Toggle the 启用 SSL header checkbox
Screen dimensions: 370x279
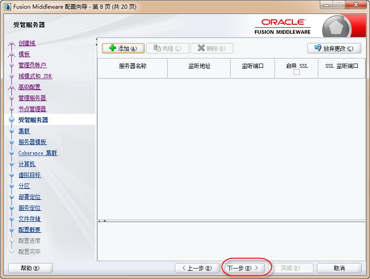296,72
